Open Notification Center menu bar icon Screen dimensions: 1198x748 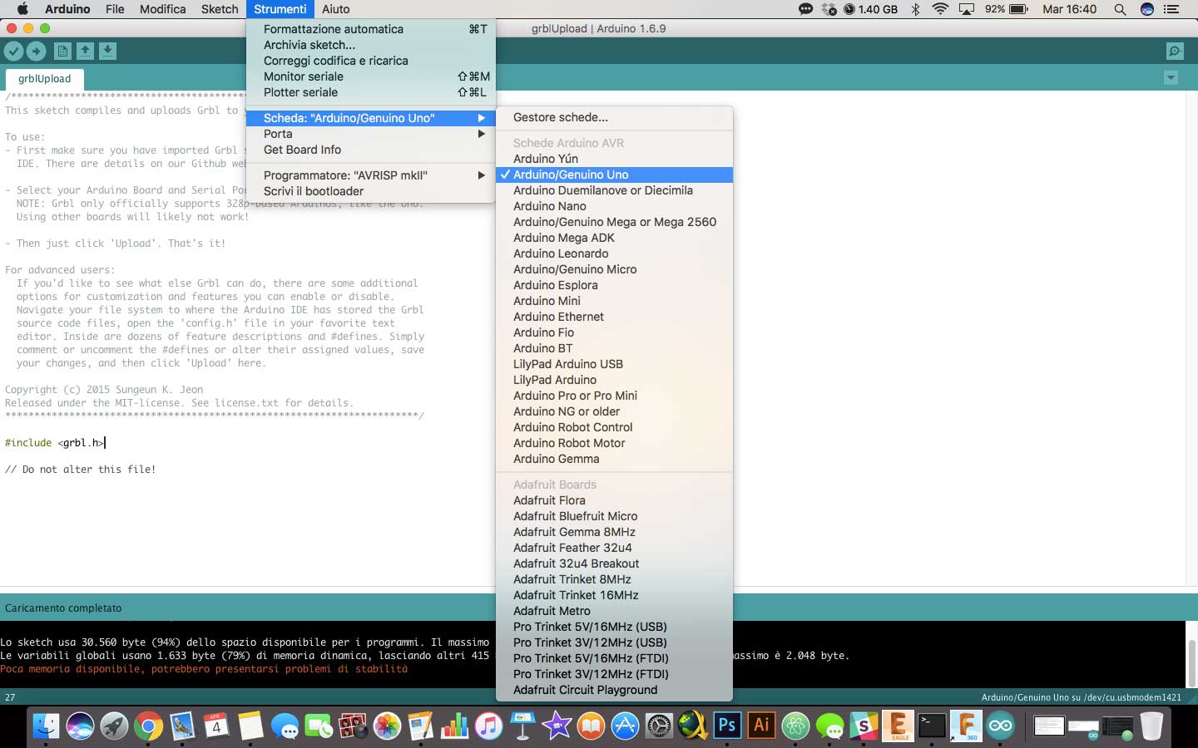1171,9
